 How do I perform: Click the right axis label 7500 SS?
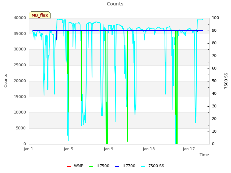(x=226, y=81)
